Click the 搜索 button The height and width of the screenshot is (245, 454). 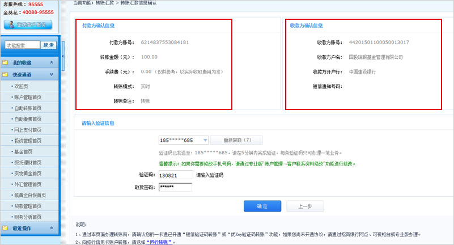click(x=49, y=45)
